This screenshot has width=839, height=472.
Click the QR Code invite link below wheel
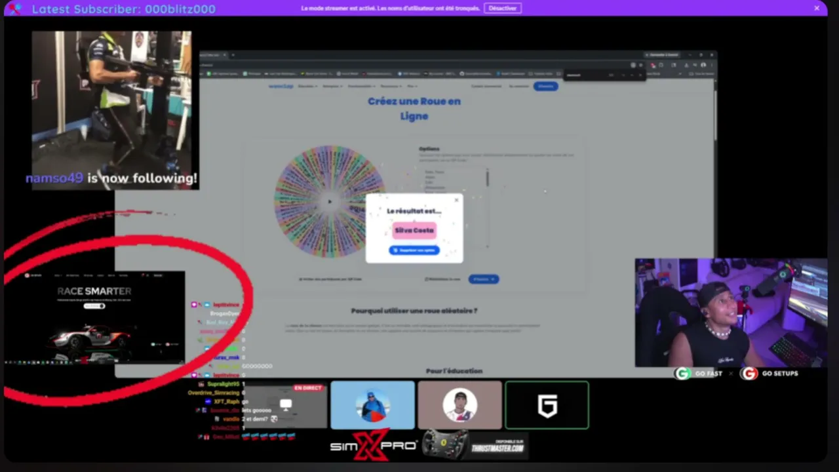(x=331, y=279)
